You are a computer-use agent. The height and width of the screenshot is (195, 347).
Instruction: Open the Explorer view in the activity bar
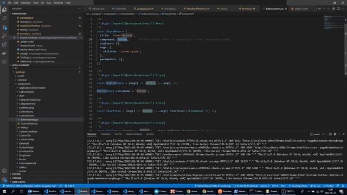coord(4,10)
